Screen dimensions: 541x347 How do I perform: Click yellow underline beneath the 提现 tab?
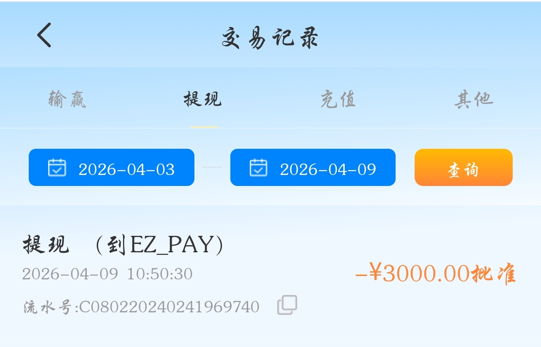tap(204, 127)
